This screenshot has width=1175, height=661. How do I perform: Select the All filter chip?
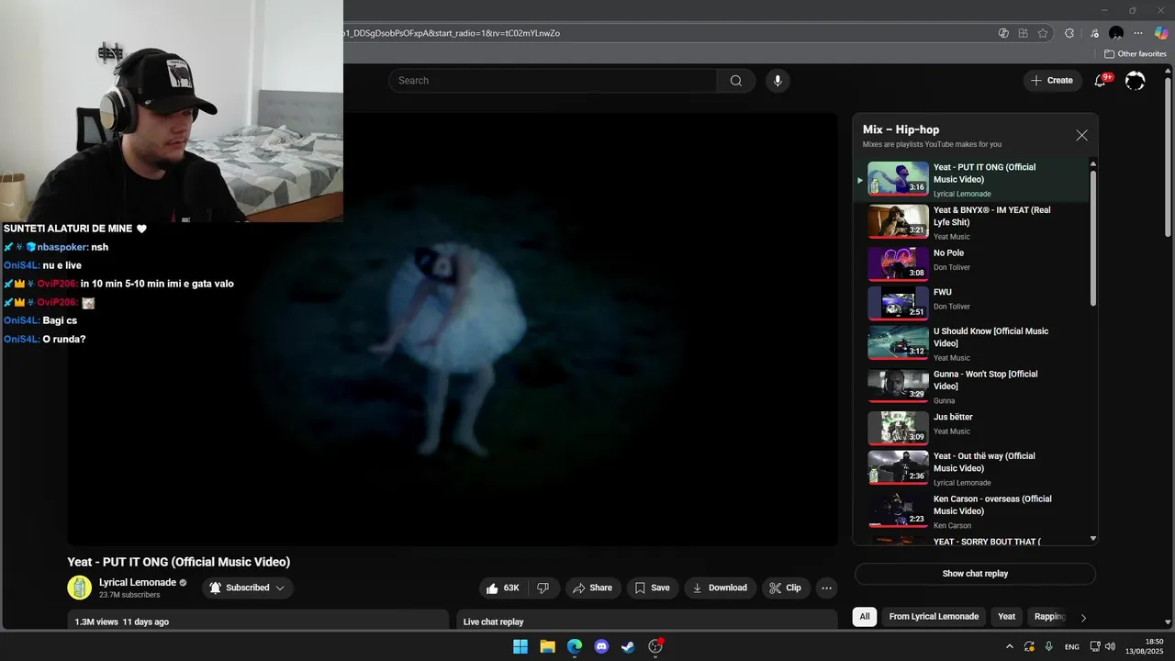(x=865, y=617)
